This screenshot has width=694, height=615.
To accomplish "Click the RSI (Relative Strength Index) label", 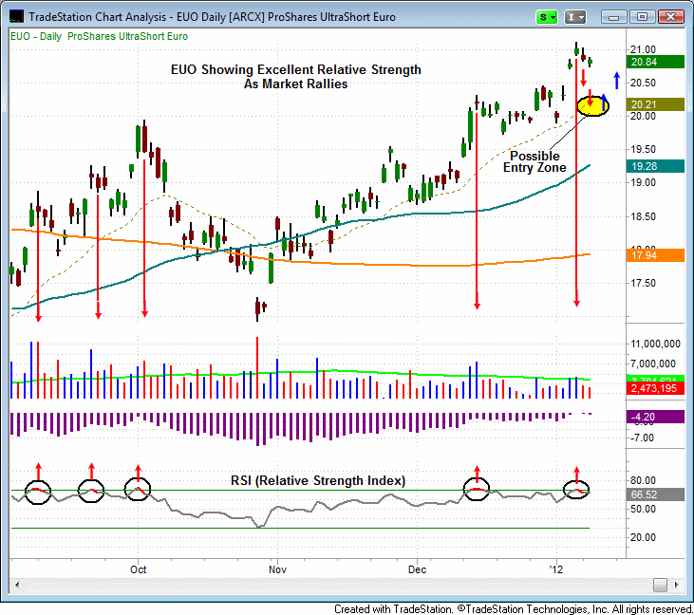I will point(318,480).
